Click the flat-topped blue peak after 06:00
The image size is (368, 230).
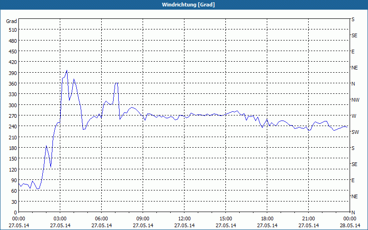pyautogui.click(x=116, y=83)
